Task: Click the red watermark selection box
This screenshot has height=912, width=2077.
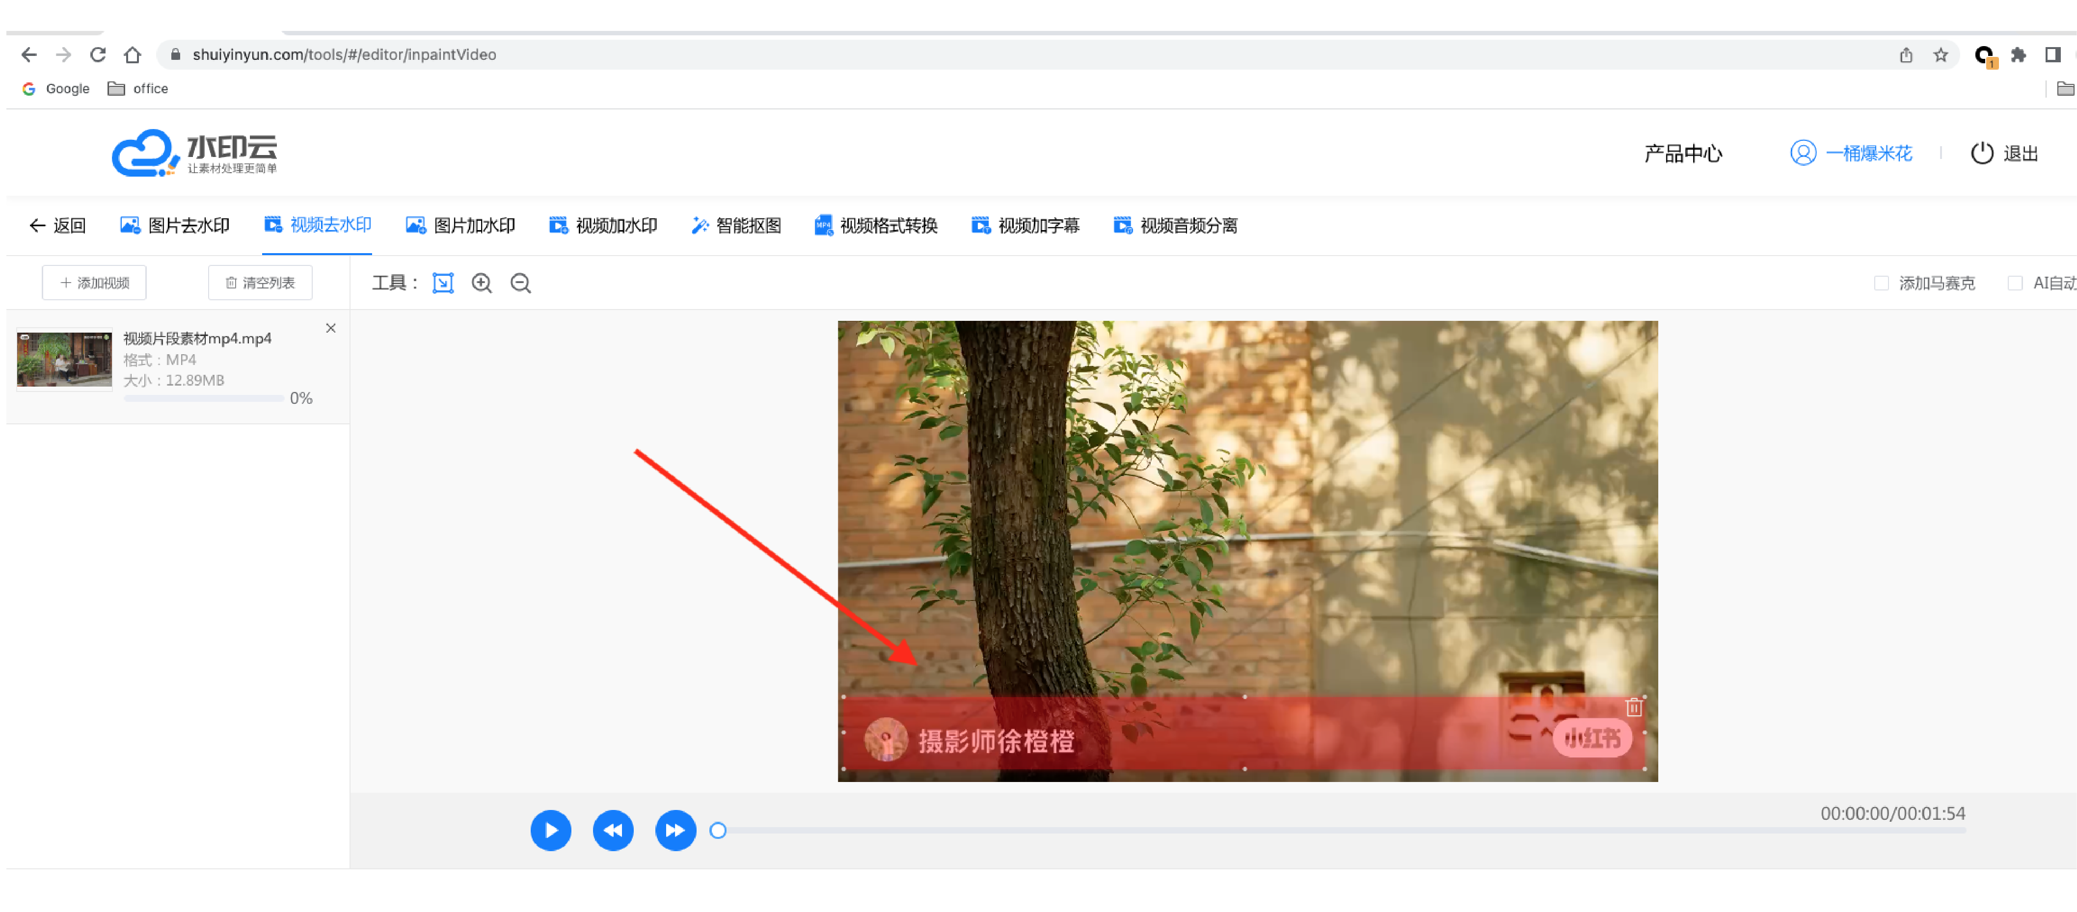Action: (x=1244, y=733)
